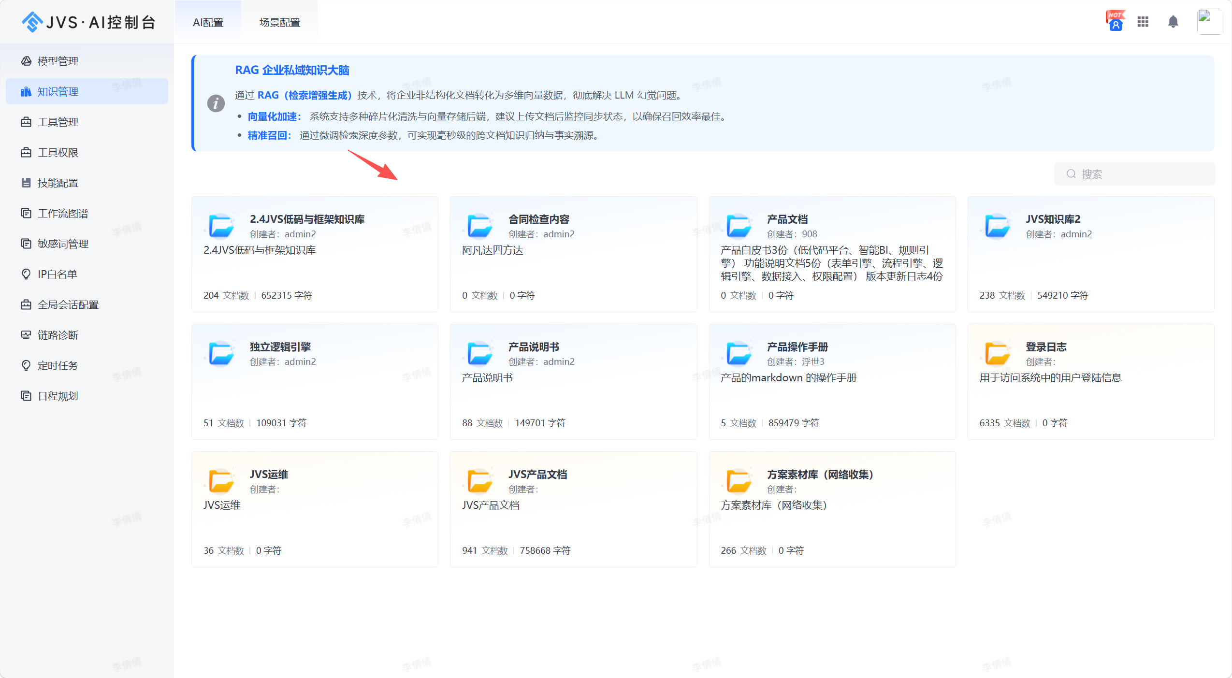Click the IP白名单 sidebar icon

pyautogui.click(x=26, y=274)
